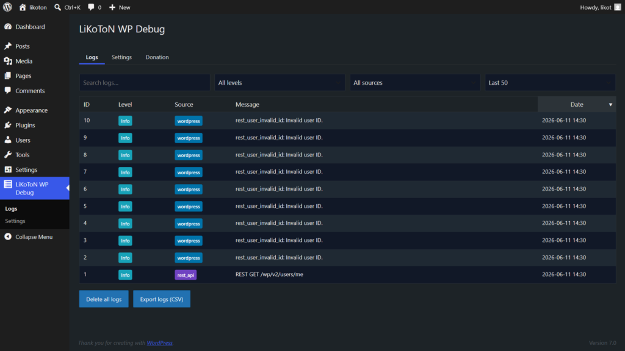Viewport: 625px width, 351px height.
Task: Open the Settings submenu under LiKoToN WP Debug
Action: [15, 221]
